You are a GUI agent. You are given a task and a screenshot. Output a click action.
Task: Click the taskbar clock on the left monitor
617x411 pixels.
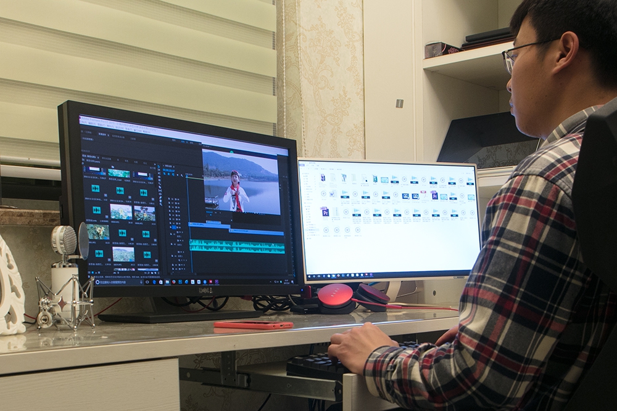point(286,282)
